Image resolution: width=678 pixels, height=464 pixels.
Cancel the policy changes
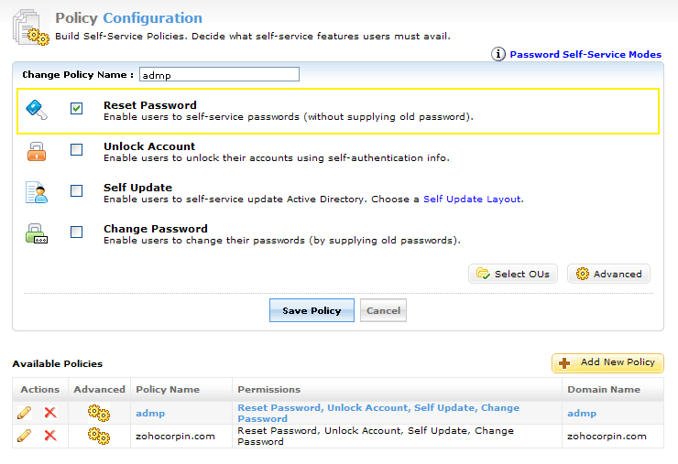pyautogui.click(x=383, y=310)
